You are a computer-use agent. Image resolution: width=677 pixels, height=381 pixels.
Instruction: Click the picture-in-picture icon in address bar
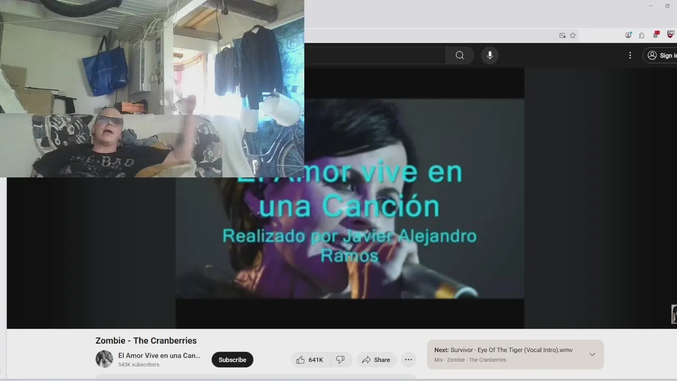[x=562, y=35]
